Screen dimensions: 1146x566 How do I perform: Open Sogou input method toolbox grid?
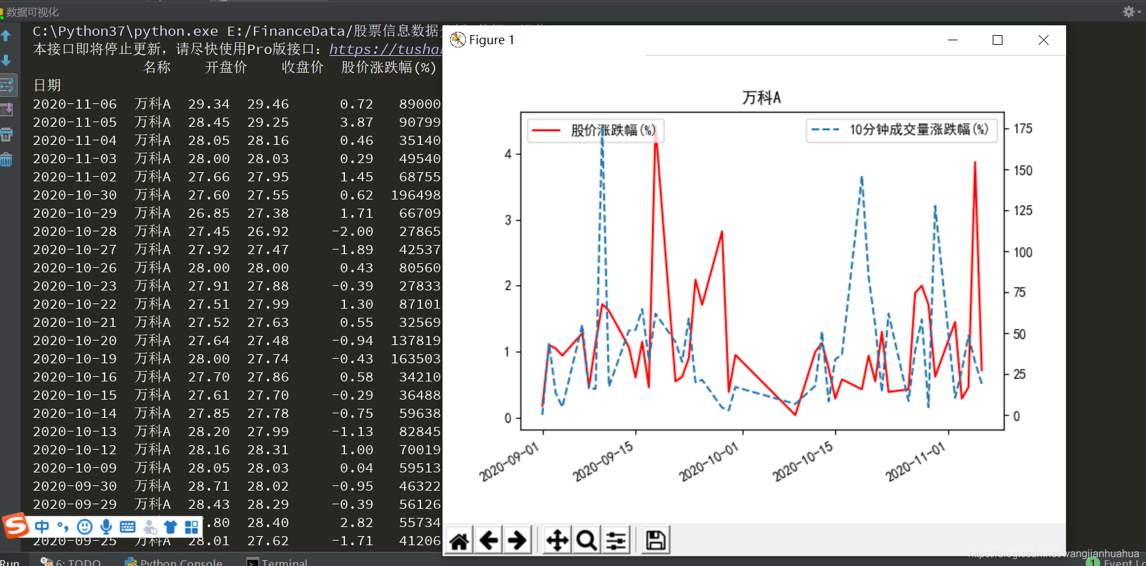pyautogui.click(x=192, y=526)
